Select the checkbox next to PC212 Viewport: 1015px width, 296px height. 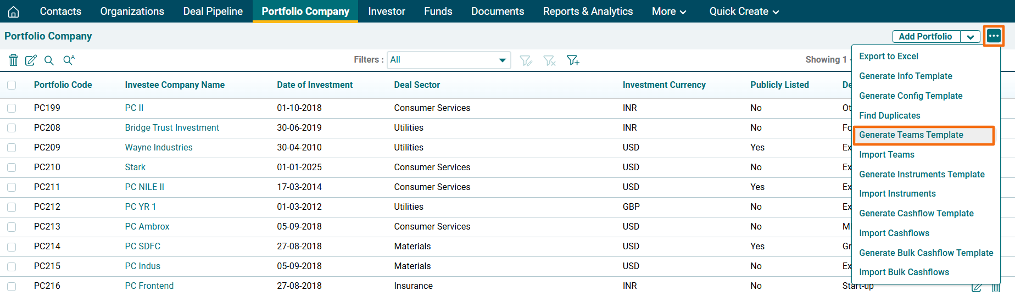[12, 207]
